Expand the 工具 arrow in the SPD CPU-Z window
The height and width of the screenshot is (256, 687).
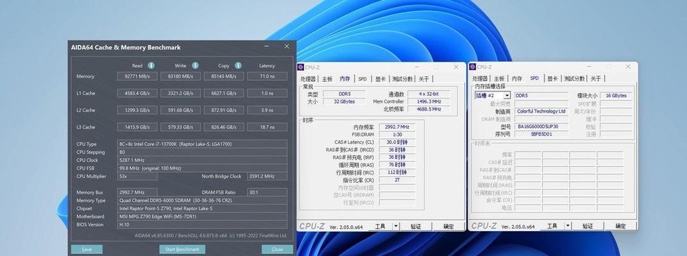[x=568, y=226]
